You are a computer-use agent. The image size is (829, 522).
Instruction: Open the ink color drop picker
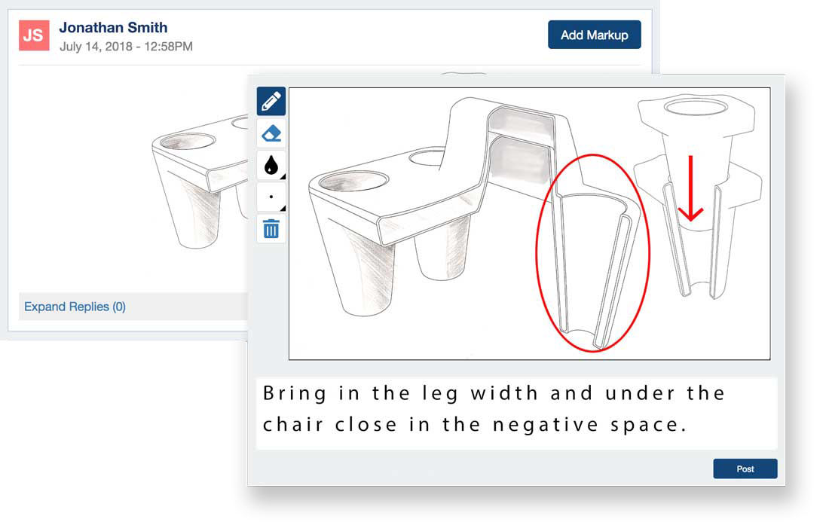point(271,165)
